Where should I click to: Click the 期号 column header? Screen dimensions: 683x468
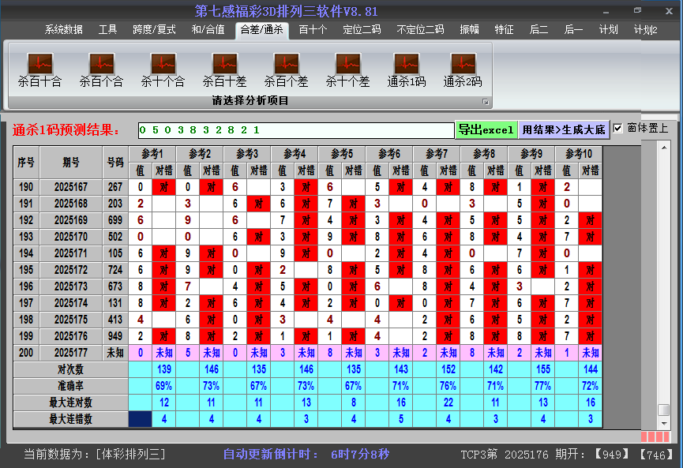tap(71, 163)
